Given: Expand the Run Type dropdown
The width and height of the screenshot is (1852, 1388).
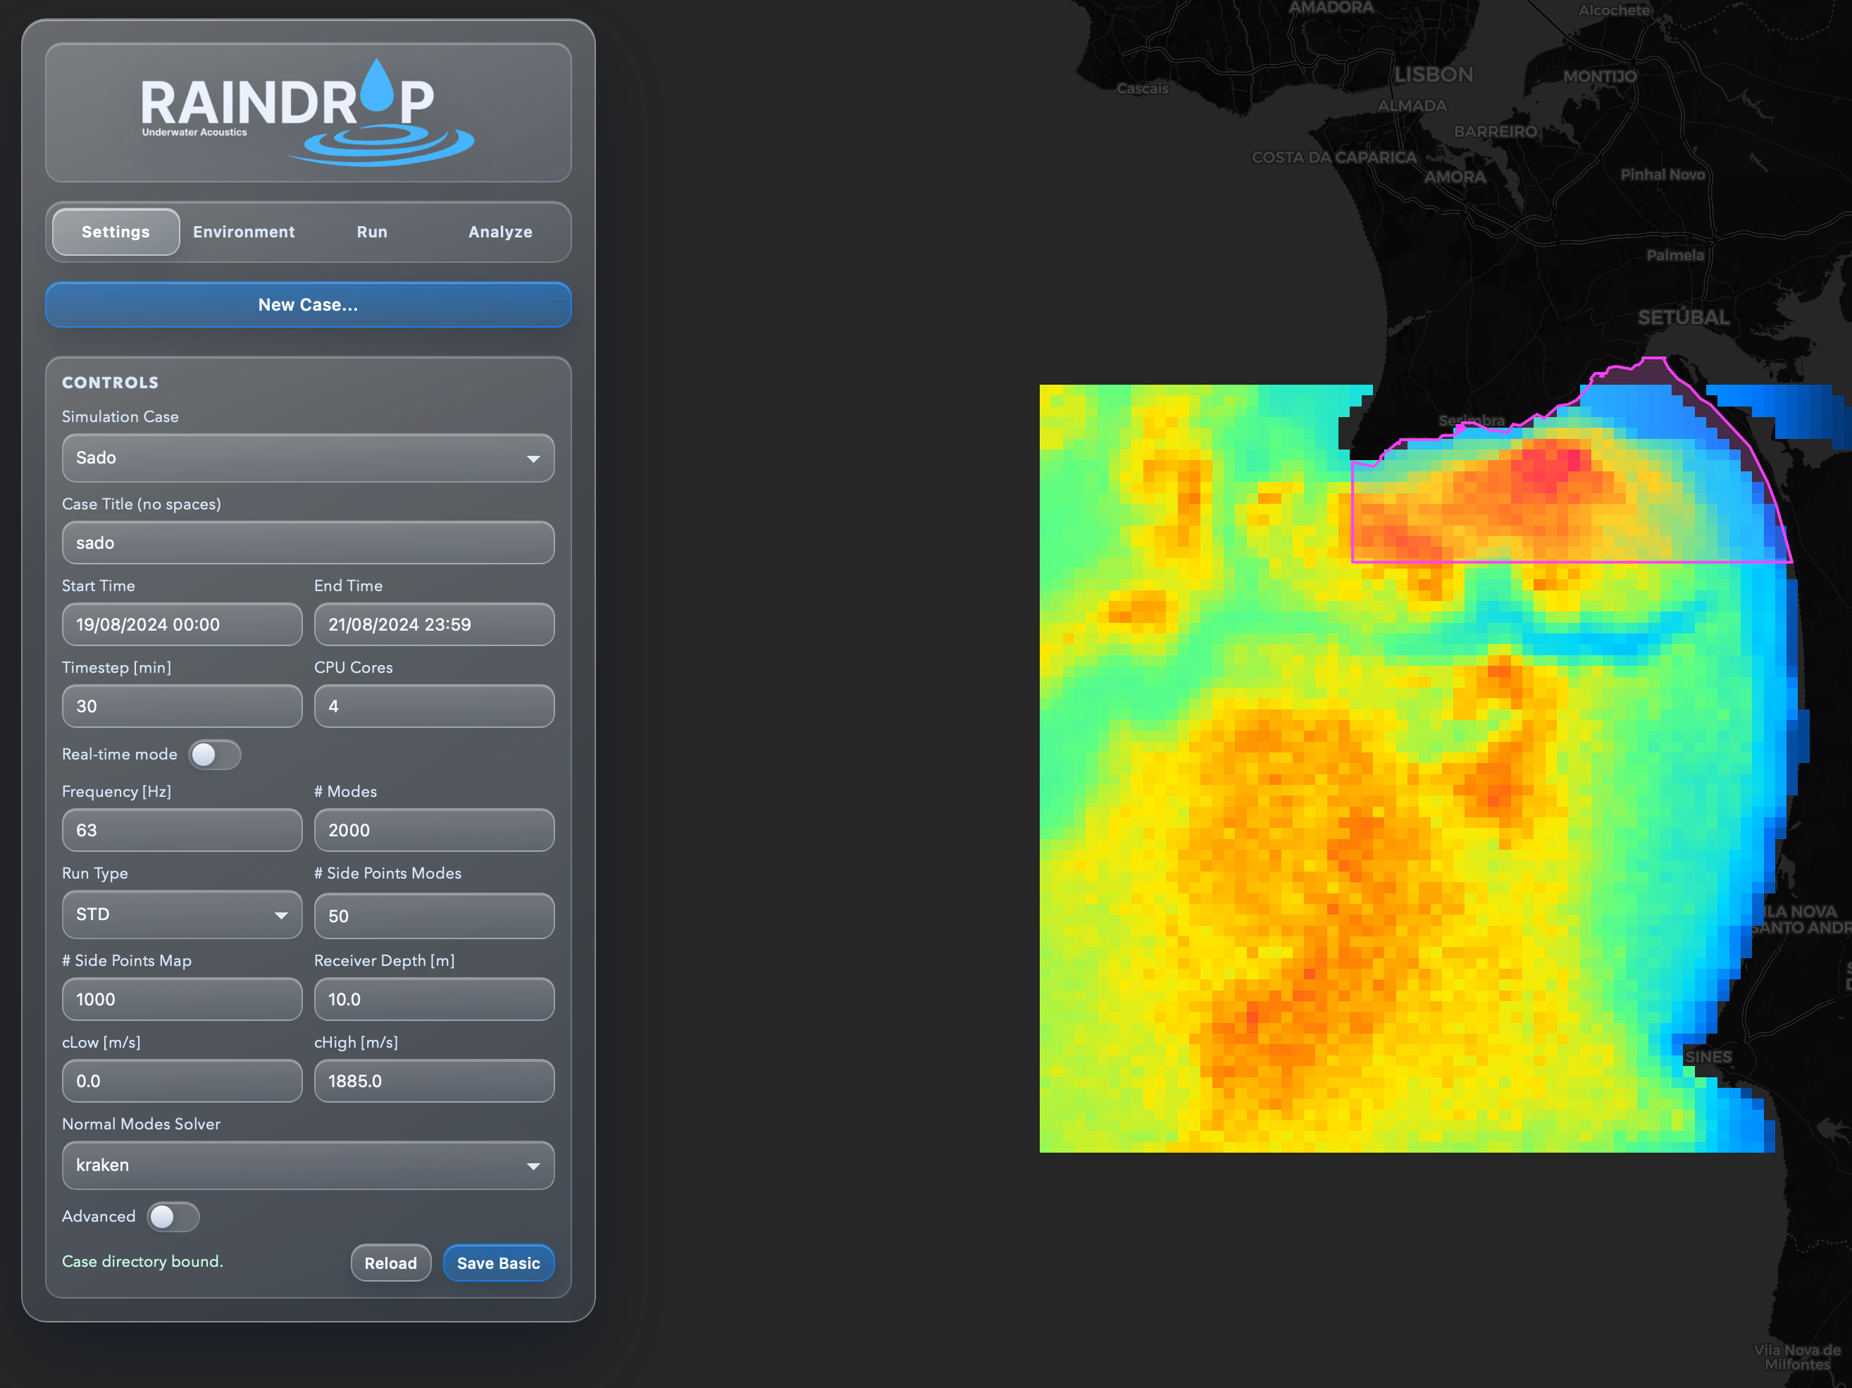Looking at the screenshot, I should pos(182,914).
